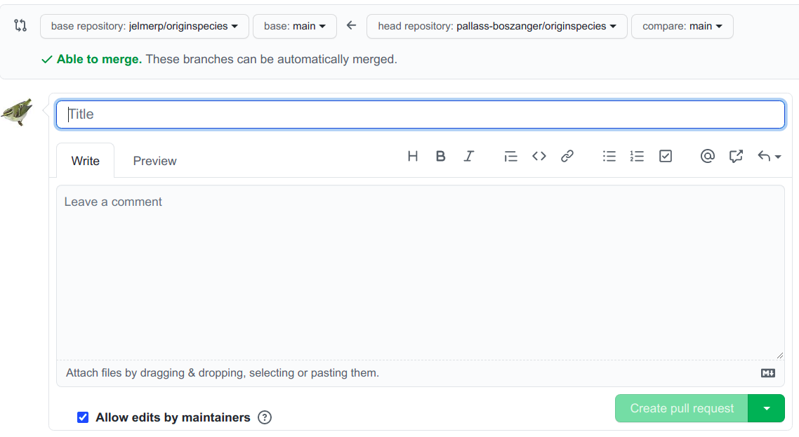799x437 pixels.
Task: Add a task list
Action: click(x=666, y=157)
